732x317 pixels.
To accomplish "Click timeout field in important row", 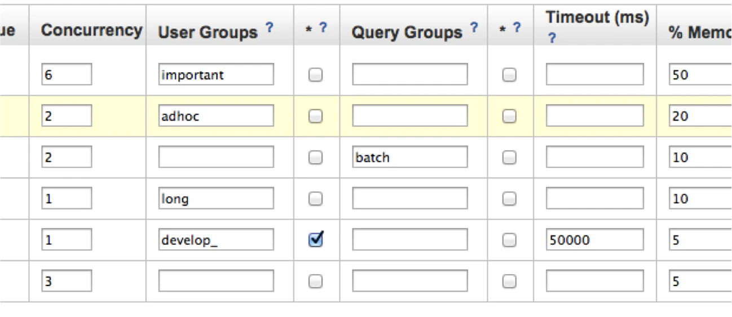I will coord(595,74).
